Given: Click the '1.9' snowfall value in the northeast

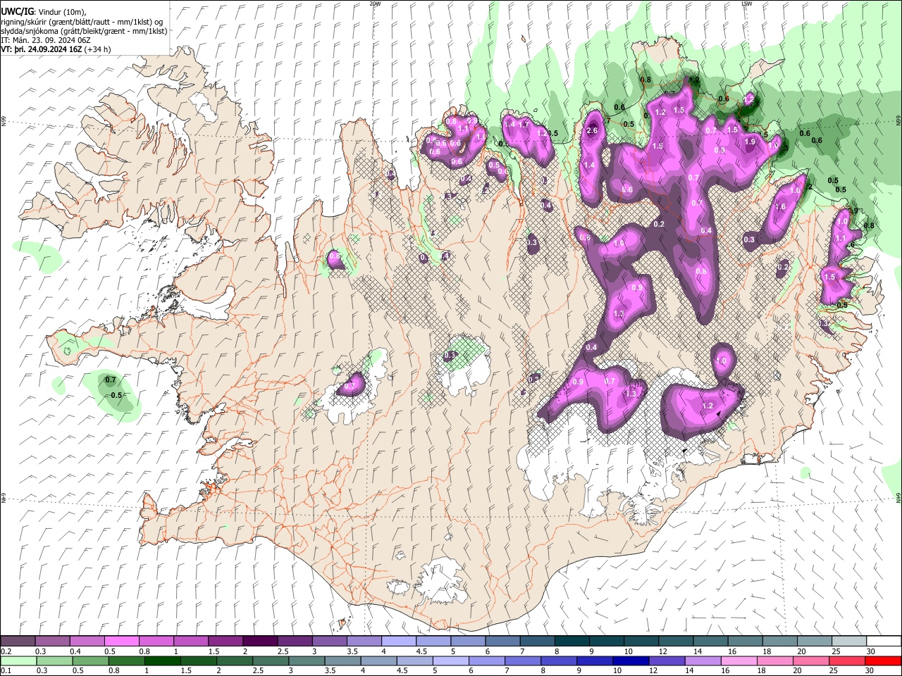Looking at the screenshot, I should coord(750,142).
